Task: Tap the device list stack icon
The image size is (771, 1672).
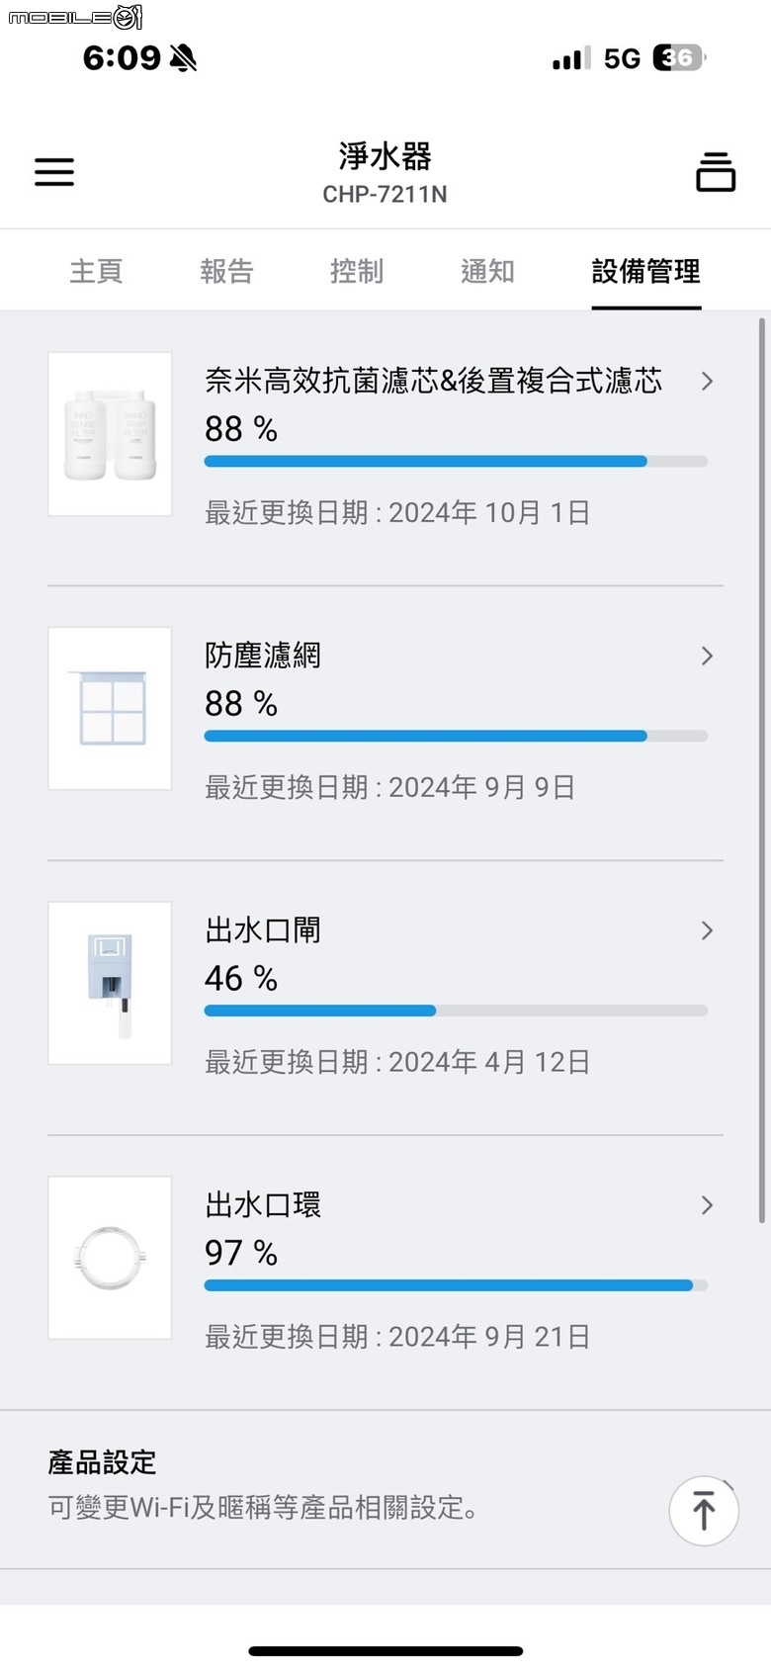Action: (x=716, y=172)
